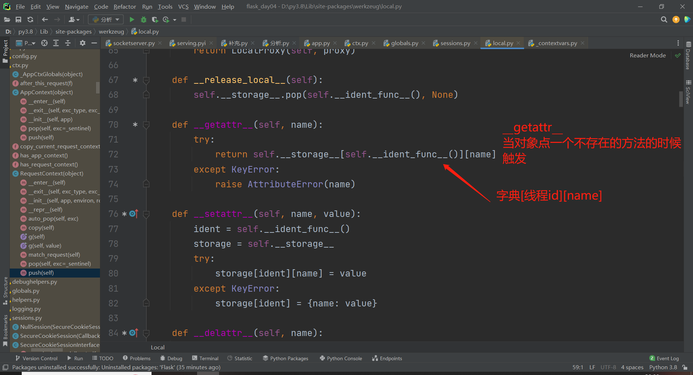Open the Version Control tool window
The height and width of the screenshot is (375, 693).
coord(36,358)
